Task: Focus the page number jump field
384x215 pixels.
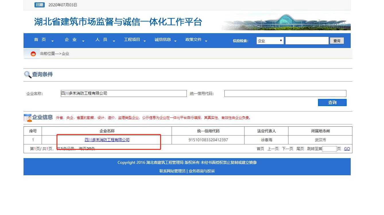Action: tap(329, 149)
